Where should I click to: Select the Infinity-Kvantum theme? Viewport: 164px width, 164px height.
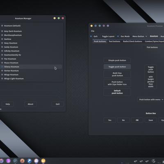(x=11, y=51)
